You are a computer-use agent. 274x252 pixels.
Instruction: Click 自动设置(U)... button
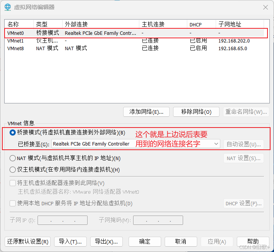tap(244, 144)
